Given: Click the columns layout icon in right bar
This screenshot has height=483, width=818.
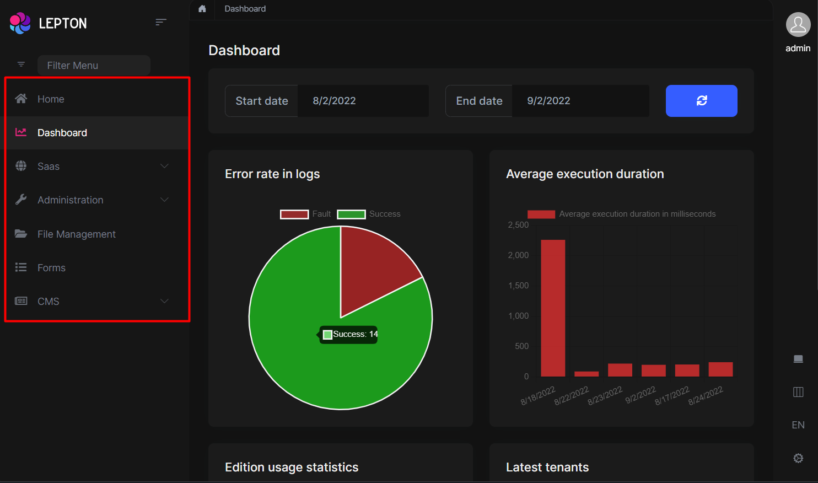Looking at the screenshot, I should click(798, 392).
